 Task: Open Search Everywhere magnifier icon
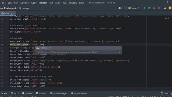[x=165, y=8]
